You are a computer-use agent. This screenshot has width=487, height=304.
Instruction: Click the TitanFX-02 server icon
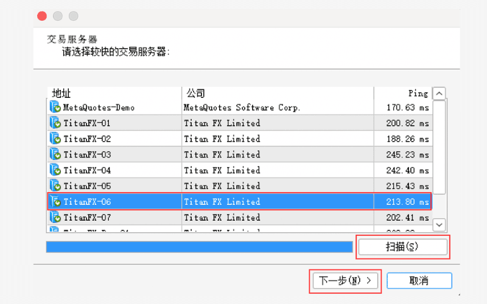(x=55, y=139)
